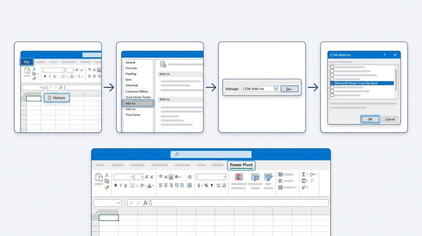Screen dimensions: 422x236
Task: Click Decrease Font Size in bottom Excel window
Action: pyautogui.click(x=152, y=177)
